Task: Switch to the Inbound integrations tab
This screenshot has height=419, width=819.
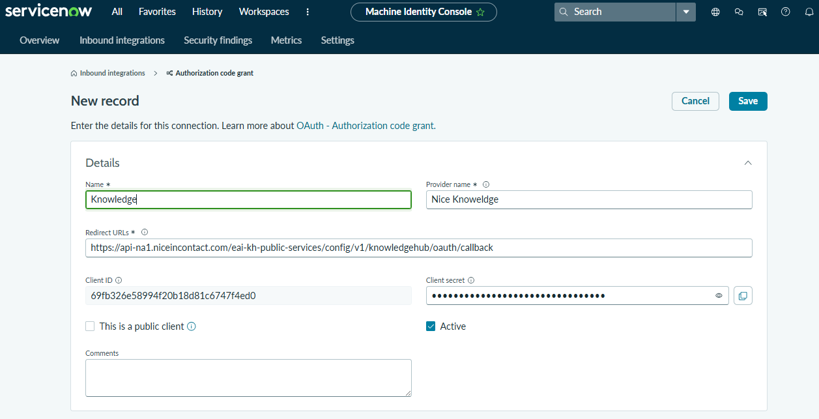Action: (x=122, y=40)
